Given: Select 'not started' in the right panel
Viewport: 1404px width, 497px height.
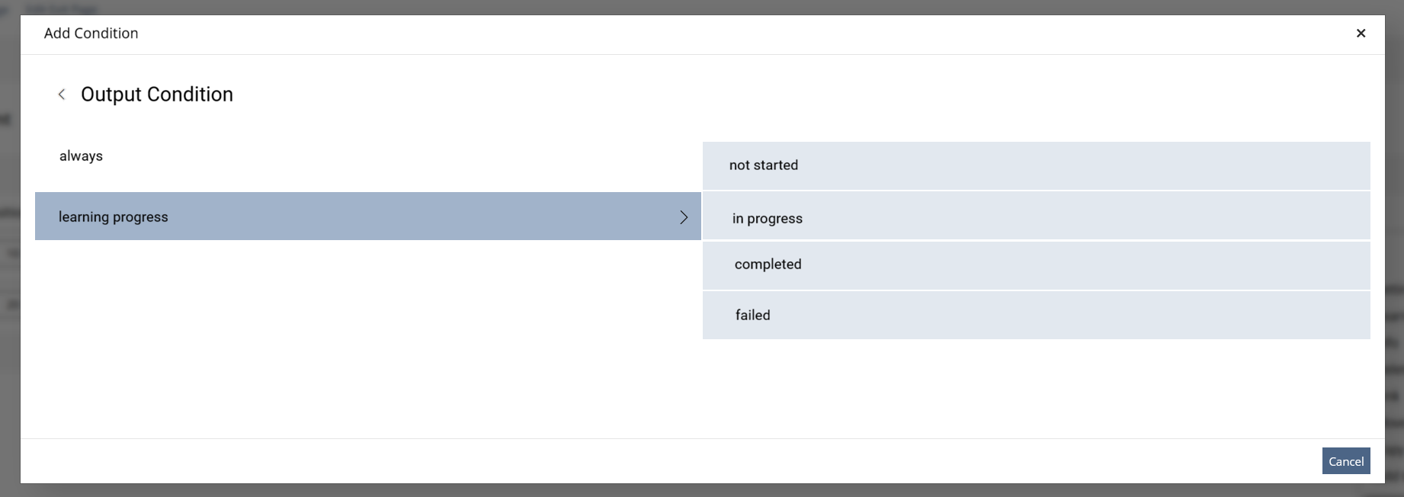Looking at the screenshot, I should coord(1037,165).
